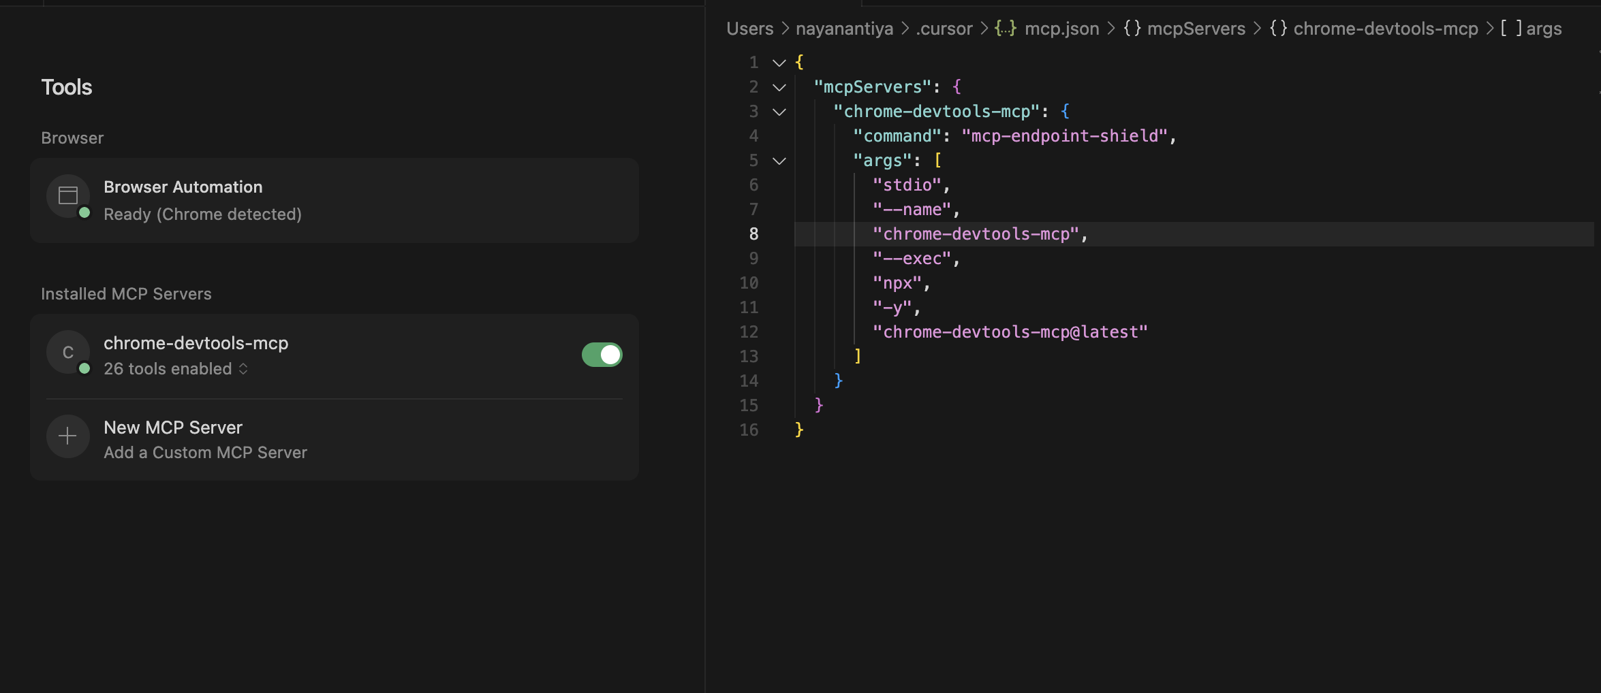1601x693 pixels.
Task: Fold the args array on line 5
Action: [x=779, y=161]
